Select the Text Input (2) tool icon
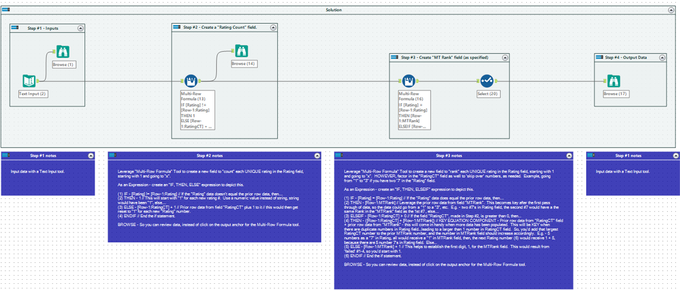 (x=29, y=81)
